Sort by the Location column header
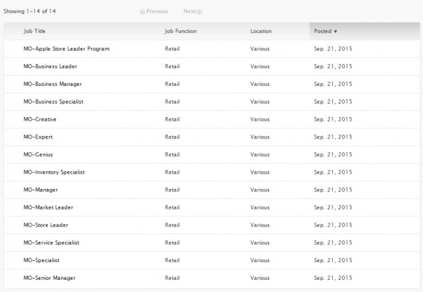The image size is (423, 292). (261, 31)
